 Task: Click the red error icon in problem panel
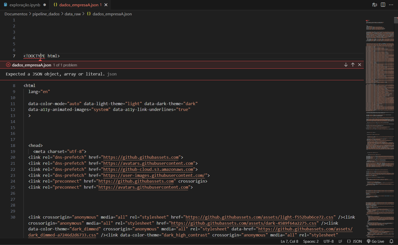coord(8,65)
